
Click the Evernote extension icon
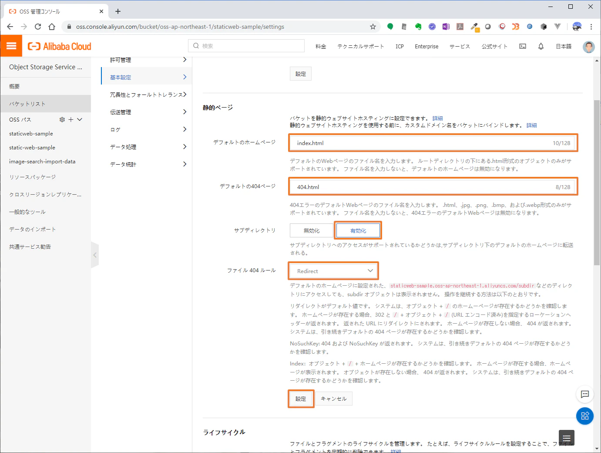[418, 27]
